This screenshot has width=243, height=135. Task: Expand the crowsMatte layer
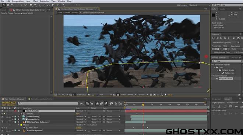click(x=13, y=119)
